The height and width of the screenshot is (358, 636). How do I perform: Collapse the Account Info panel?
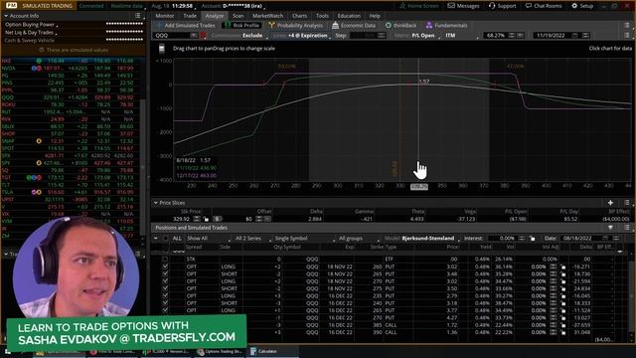tap(6, 16)
